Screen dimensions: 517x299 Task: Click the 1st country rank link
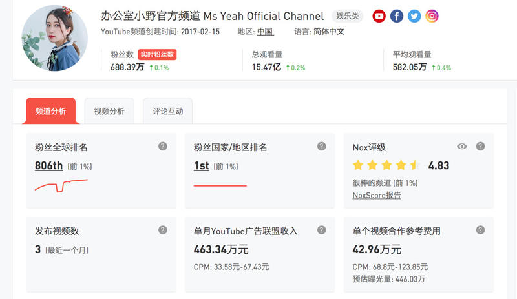(x=201, y=165)
